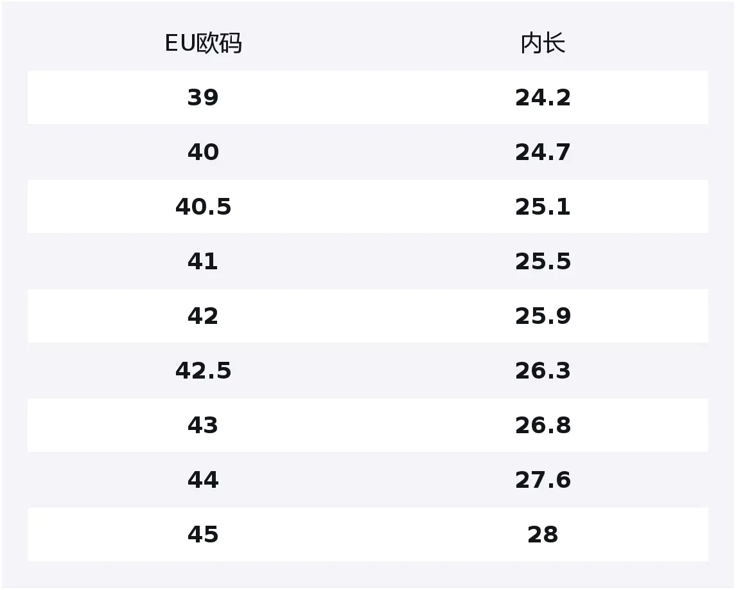This screenshot has width=736, height=590.
Task: Click the EU欧码 column header
Action: pyautogui.click(x=203, y=44)
